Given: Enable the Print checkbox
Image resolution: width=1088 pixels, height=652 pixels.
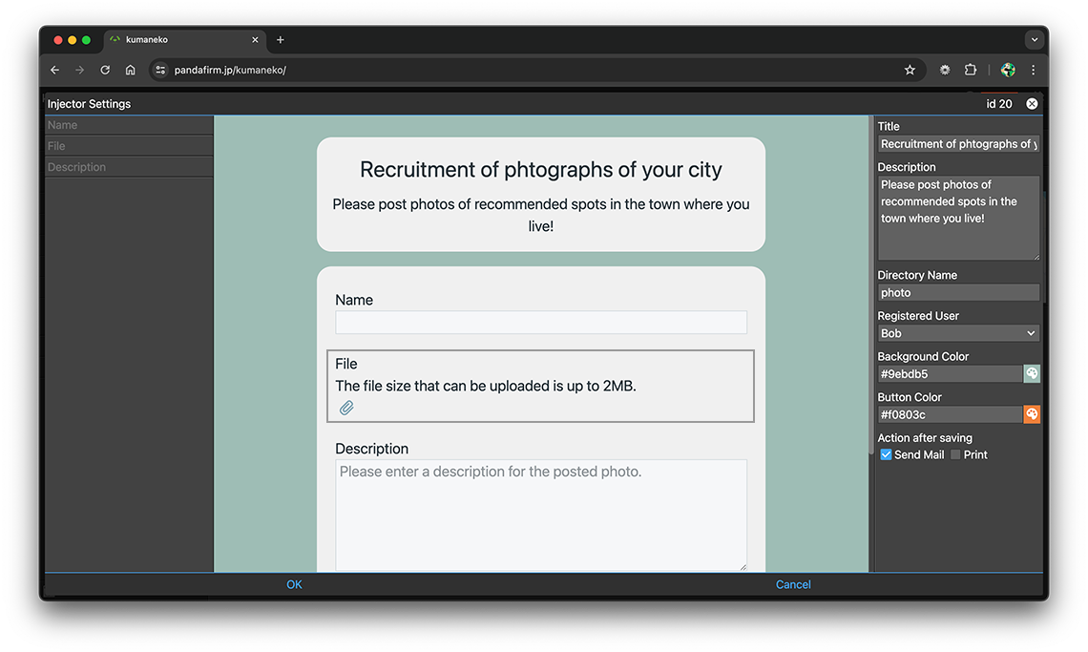Looking at the screenshot, I should pyautogui.click(x=955, y=455).
